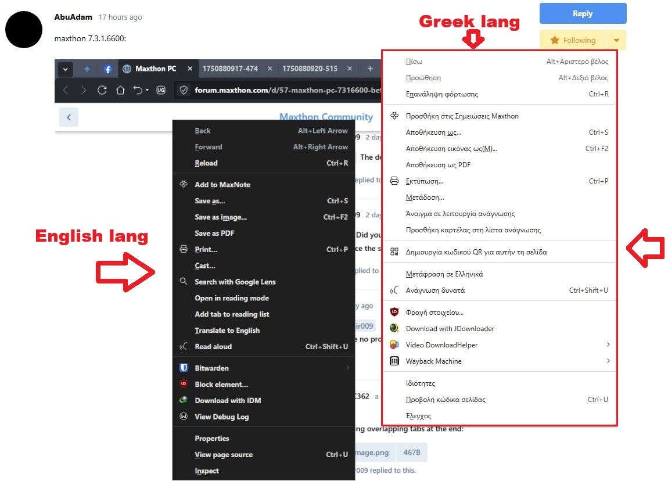Select Φραγή στοιχείου... in Greek menu
Viewport: 668px width, 481px height.
coord(500,313)
